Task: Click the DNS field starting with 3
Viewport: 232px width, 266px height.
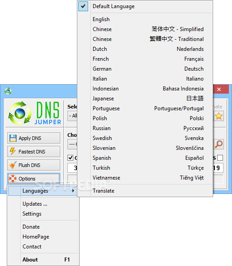Action: pos(72,168)
